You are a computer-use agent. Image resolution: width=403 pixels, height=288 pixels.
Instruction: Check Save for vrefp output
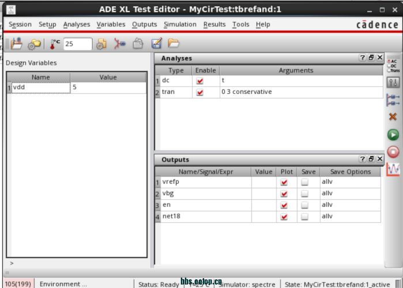[304, 182]
